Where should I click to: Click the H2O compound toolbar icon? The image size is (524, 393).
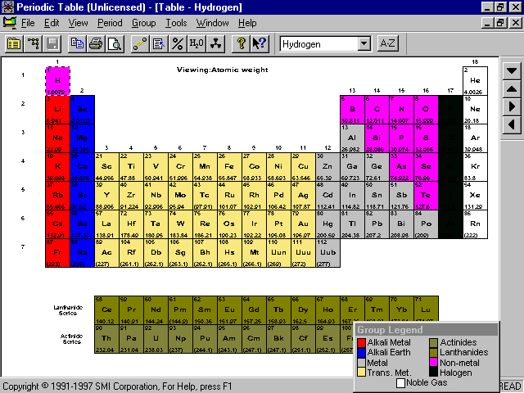coord(196,44)
